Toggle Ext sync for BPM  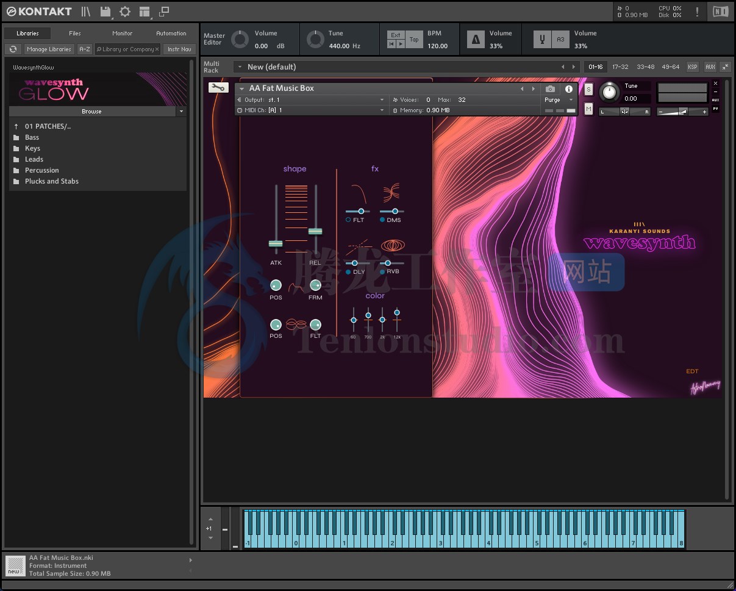pyautogui.click(x=396, y=35)
